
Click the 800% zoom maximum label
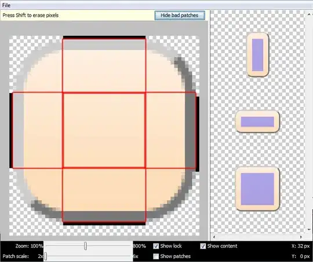click(x=139, y=246)
